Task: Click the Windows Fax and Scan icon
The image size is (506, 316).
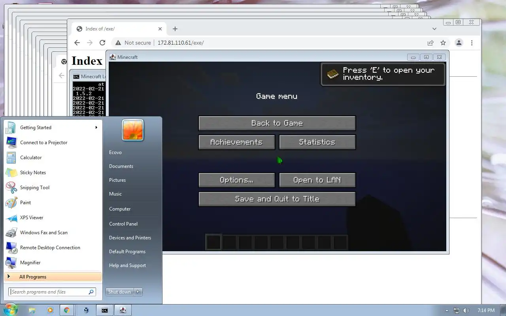Action: (11, 233)
